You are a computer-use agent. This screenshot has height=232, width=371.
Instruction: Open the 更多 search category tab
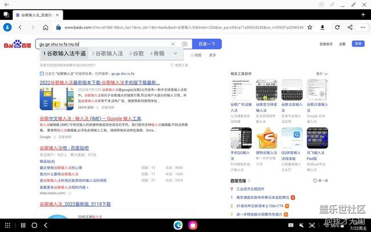(212, 55)
